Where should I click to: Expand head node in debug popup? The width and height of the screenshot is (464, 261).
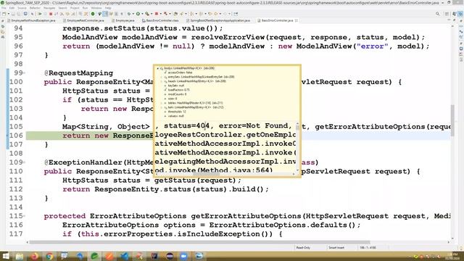[x=162, y=81]
